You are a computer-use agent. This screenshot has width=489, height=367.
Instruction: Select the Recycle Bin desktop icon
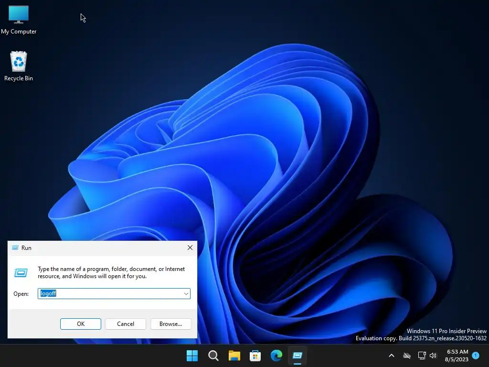pyautogui.click(x=19, y=66)
